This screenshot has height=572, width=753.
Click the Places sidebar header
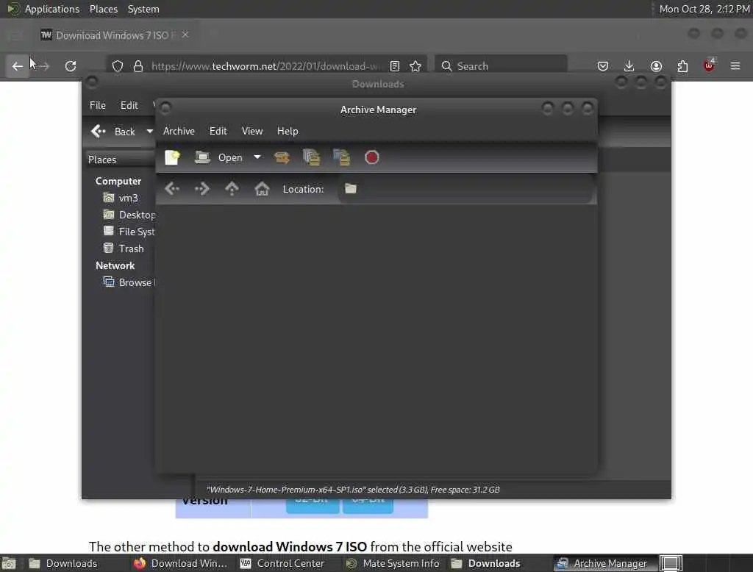coord(120,160)
